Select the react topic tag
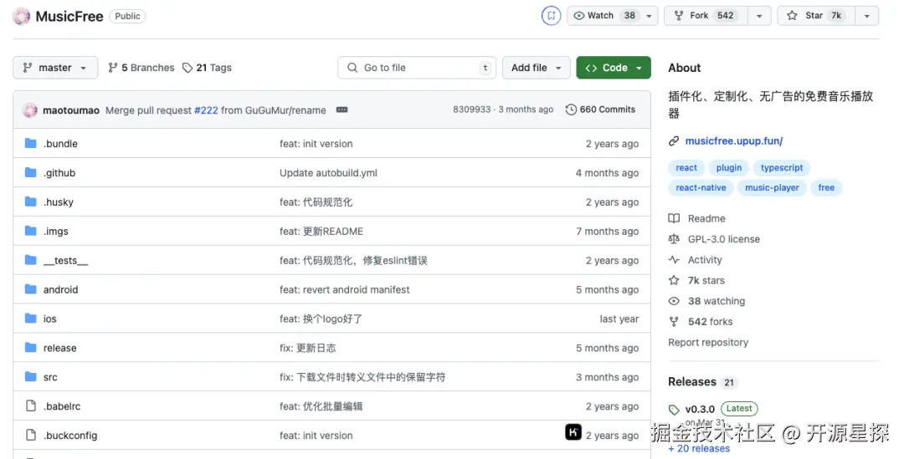This screenshot has width=904, height=459. [686, 167]
